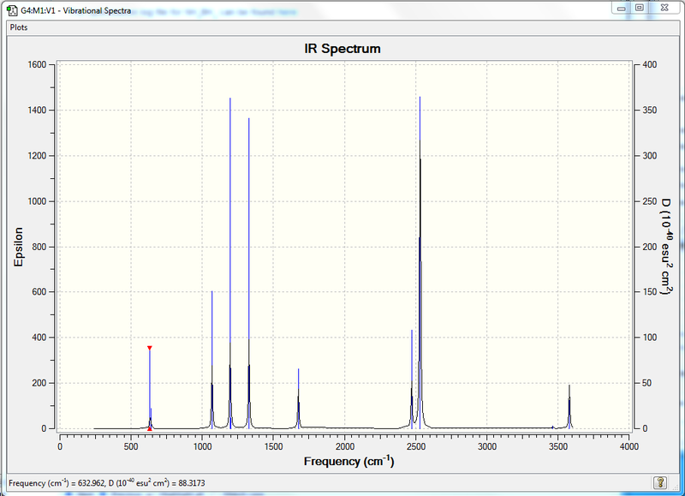Viewport: 685px width, 496px height.
Task: Select the blue peak near 1070 cm-1
Action: (211, 359)
